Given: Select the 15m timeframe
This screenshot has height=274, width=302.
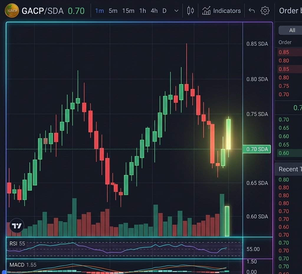Looking at the screenshot, I should click(128, 11).
